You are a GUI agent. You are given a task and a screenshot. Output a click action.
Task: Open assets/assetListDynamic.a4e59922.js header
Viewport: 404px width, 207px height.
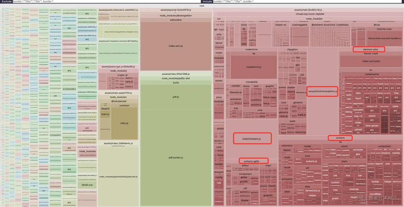tap(118, 10)
